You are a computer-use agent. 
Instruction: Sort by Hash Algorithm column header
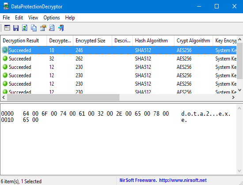[153, 41]
